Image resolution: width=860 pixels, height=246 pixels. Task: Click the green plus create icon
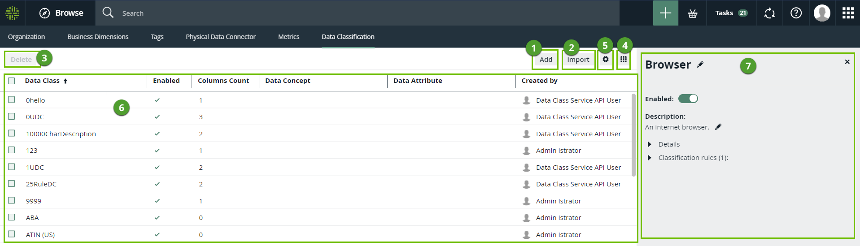[665, 13]
